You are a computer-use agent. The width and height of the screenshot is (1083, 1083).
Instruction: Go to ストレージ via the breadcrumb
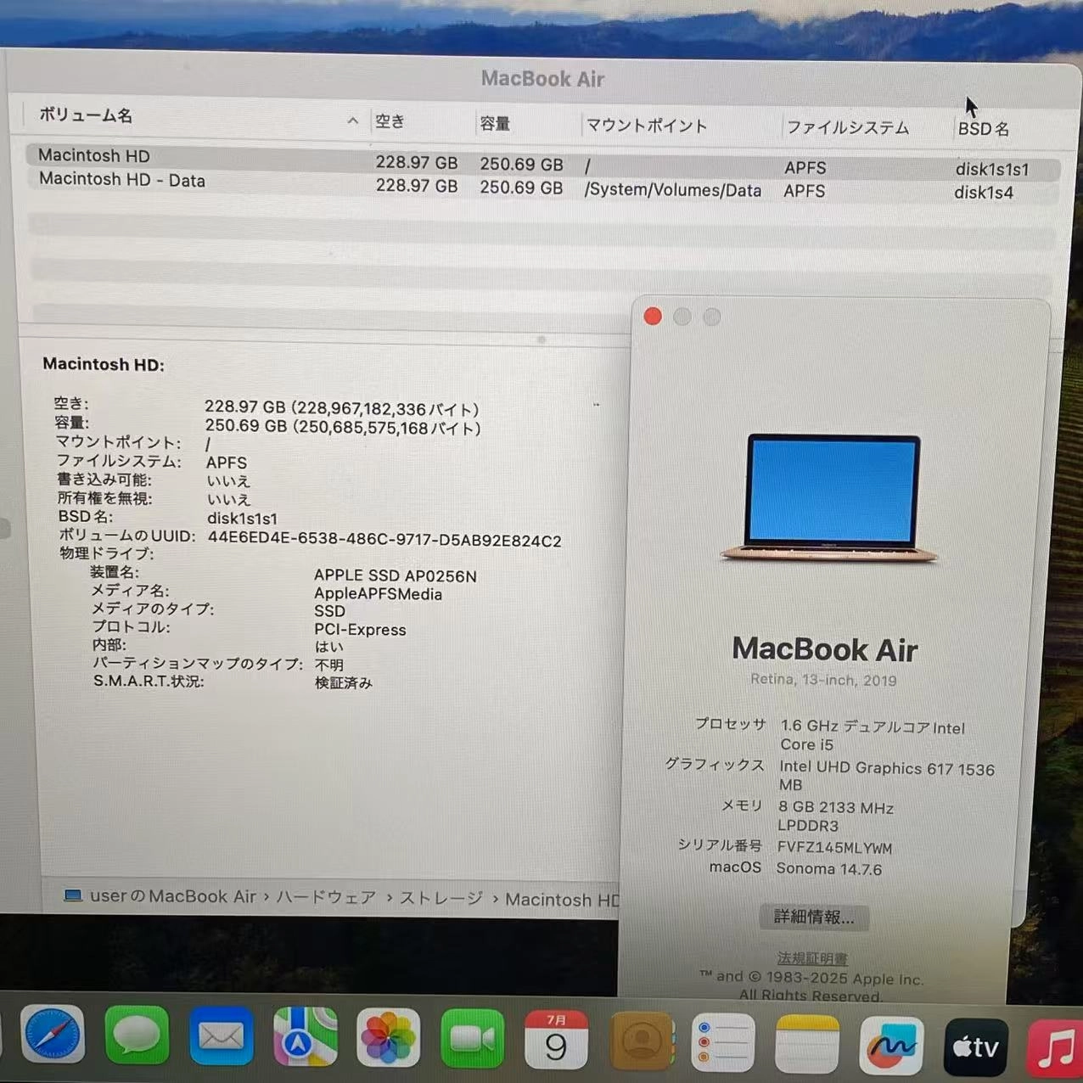pos(440,899)
